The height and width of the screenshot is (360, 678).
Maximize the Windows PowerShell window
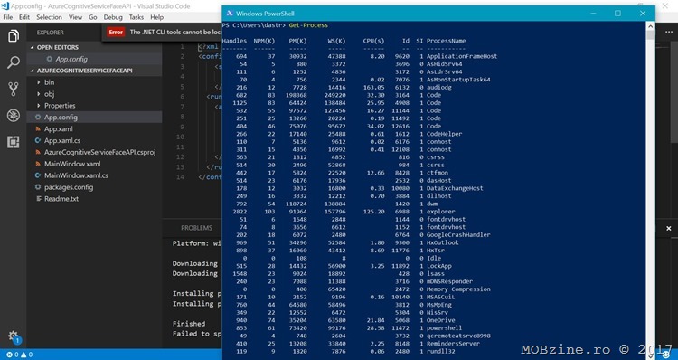pyautogui.click(x=617, y=14)
